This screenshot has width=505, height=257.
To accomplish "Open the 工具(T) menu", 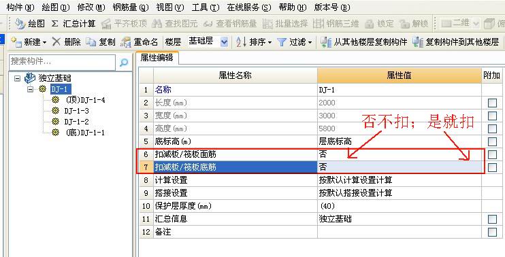I will pos(206,7).
